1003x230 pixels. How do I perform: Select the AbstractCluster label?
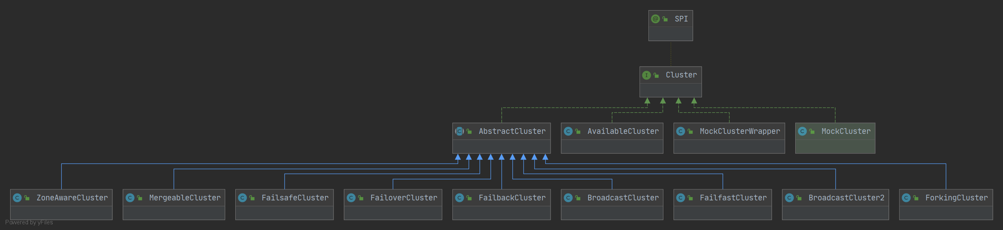[512, 131]
